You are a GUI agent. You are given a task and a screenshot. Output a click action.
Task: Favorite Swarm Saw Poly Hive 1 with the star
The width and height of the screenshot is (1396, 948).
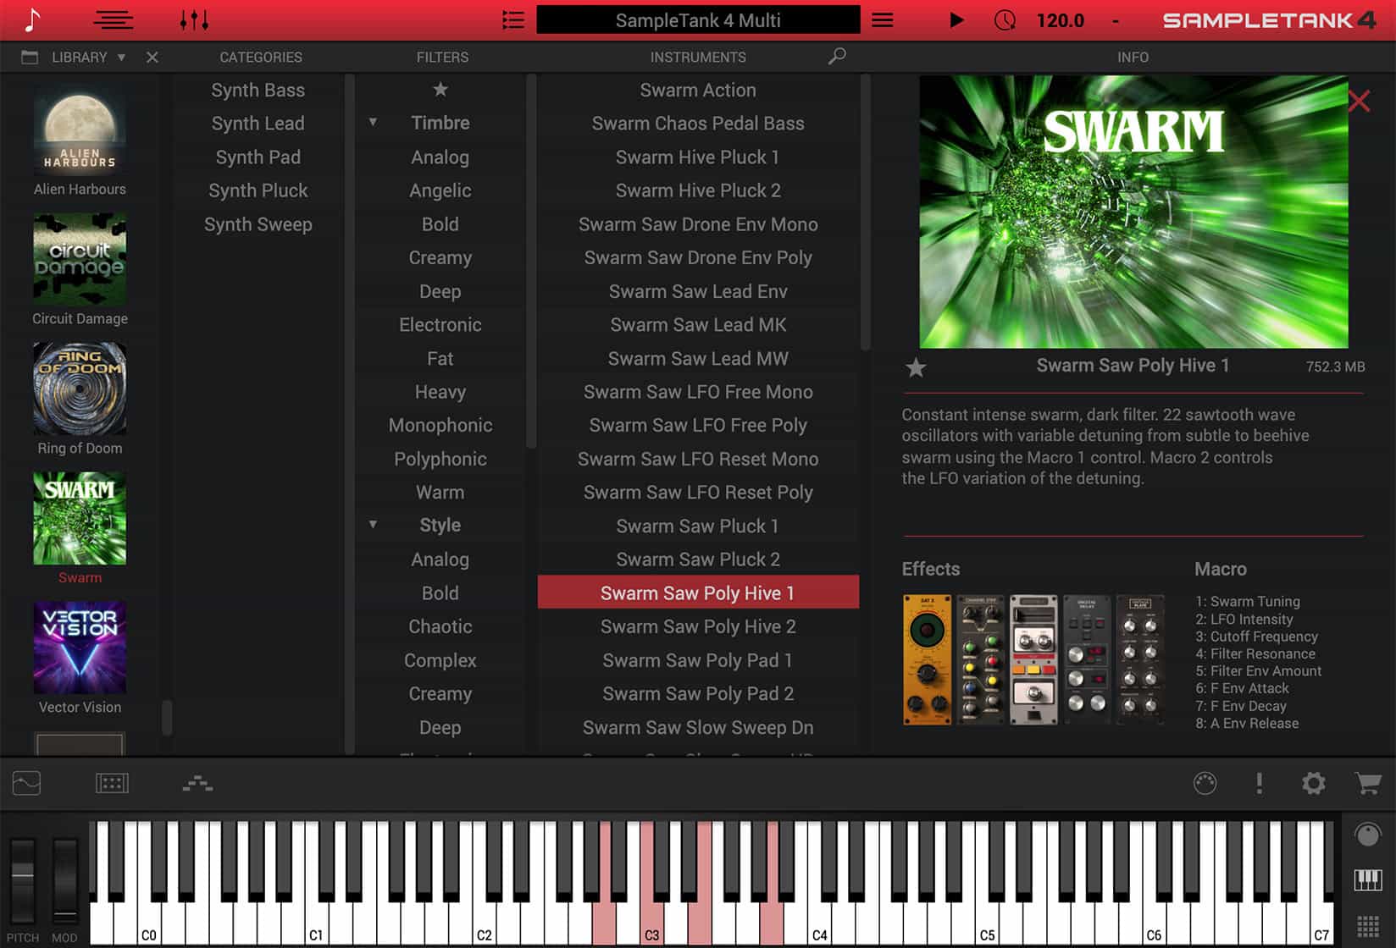coord(916,367)
